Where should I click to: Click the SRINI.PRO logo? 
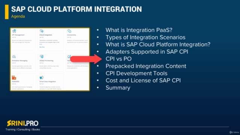pyautogui.click(x=22, y=123)
